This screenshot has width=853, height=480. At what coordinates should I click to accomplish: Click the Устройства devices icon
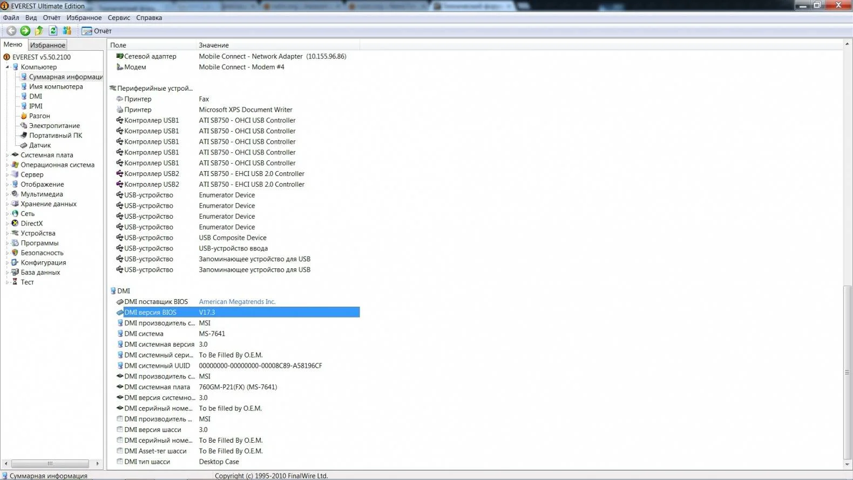(15, 233)
